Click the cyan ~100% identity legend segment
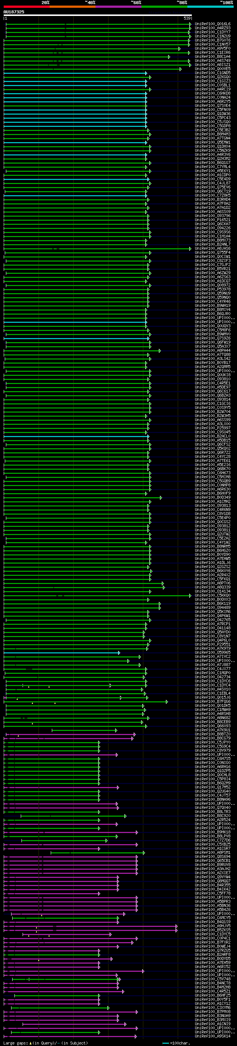Viewport: 237px width, 1046px height. 210,7
